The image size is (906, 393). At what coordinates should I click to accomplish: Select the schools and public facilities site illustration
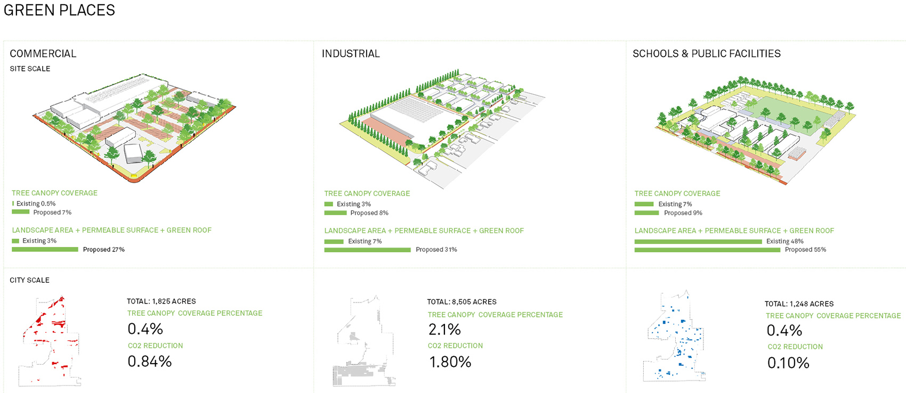[x=754, y=128]
